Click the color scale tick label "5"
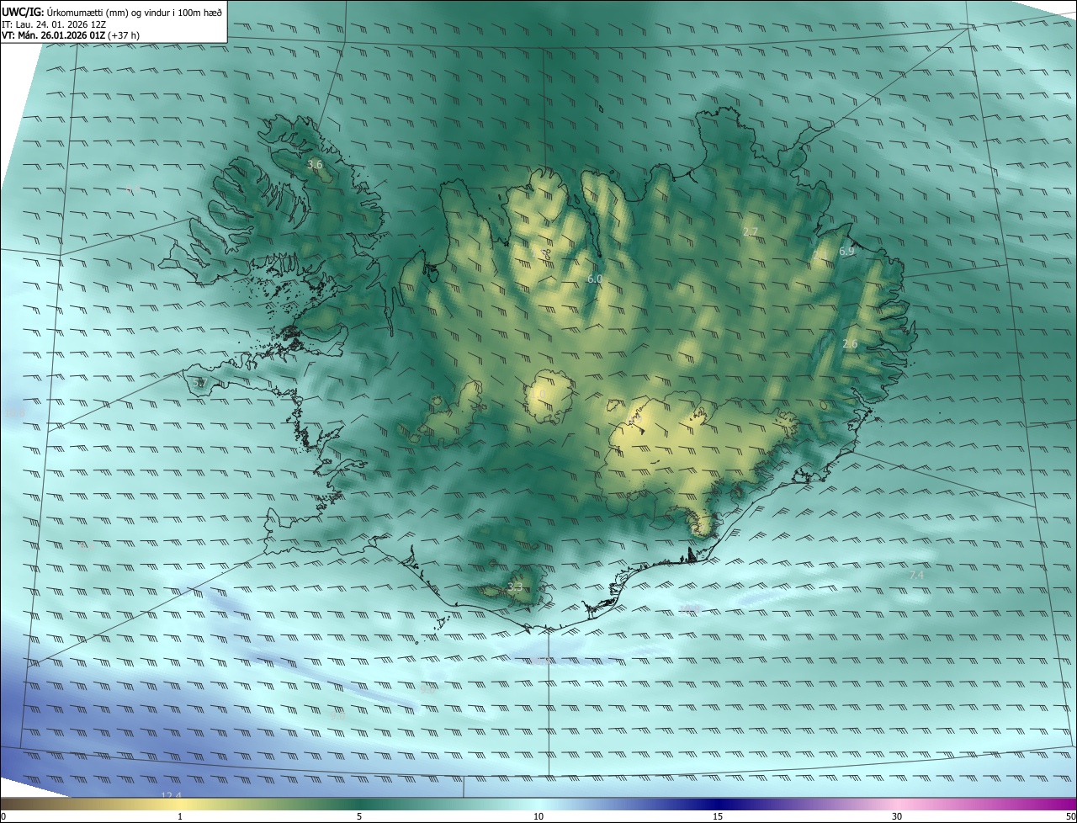This screenshot has height=823, width=1077. pos(359,816)
